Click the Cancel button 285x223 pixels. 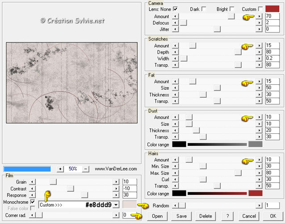click(249, 216)
